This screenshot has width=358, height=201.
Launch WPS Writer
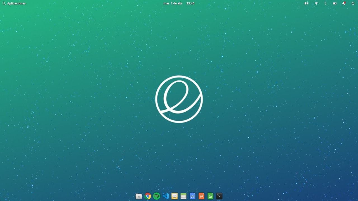(192, 196)
